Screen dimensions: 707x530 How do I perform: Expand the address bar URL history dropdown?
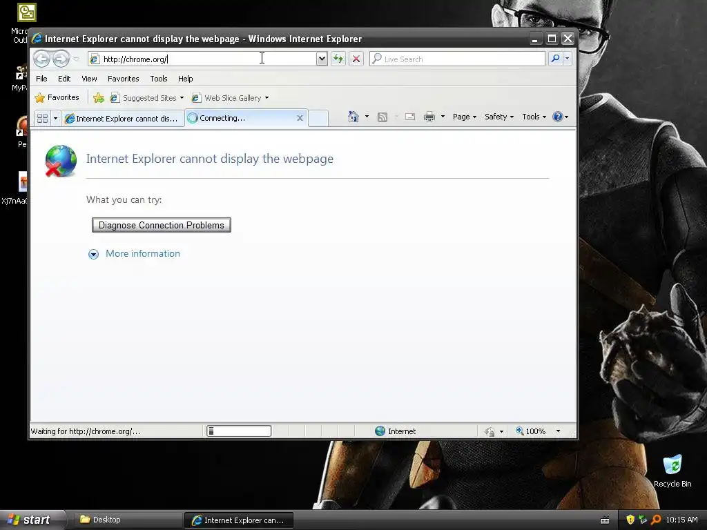pyautogui.click(x=322, y=59)
